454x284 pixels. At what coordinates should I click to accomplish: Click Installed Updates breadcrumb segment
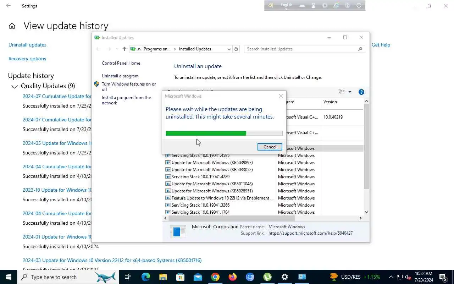(x=195, y=49)
